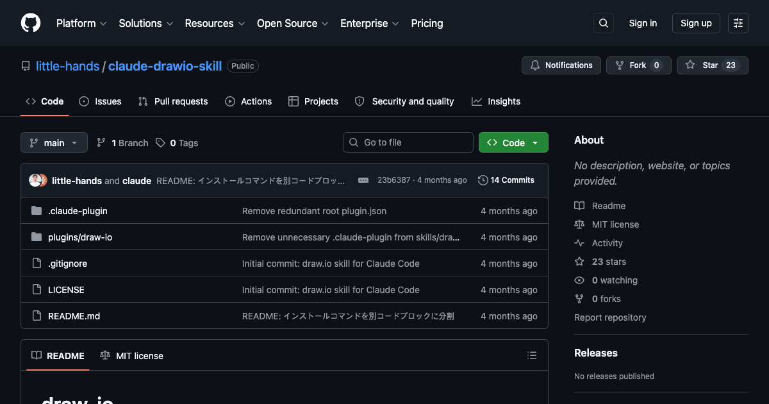
Task: Click the Notifications bell button
Action: [x=561, y=65]
